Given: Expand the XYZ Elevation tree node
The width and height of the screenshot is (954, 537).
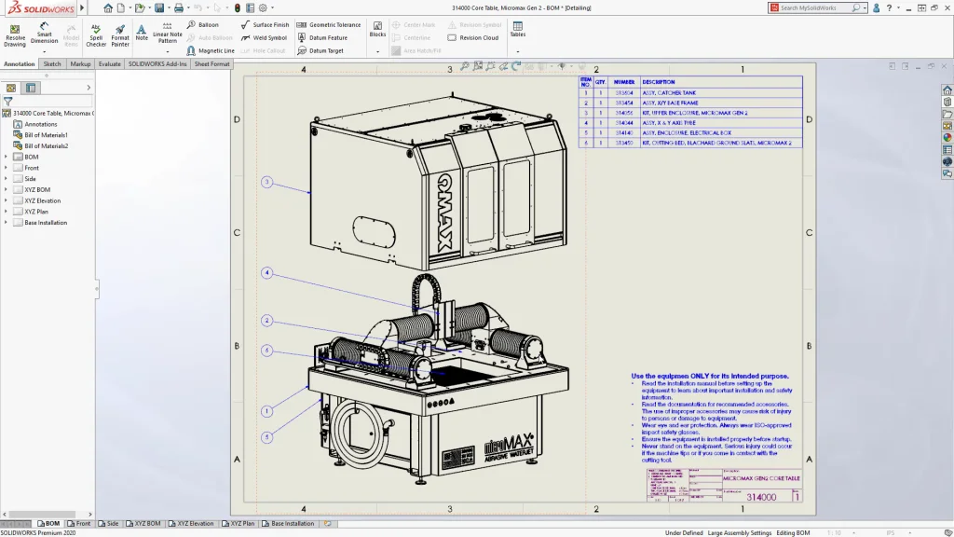Looking at the screenshot, I should click(6, 200).
